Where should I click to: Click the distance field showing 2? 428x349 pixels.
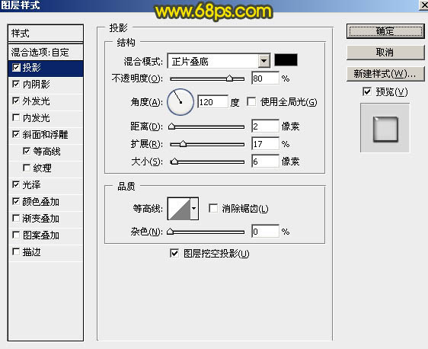(x=265, y=126)
